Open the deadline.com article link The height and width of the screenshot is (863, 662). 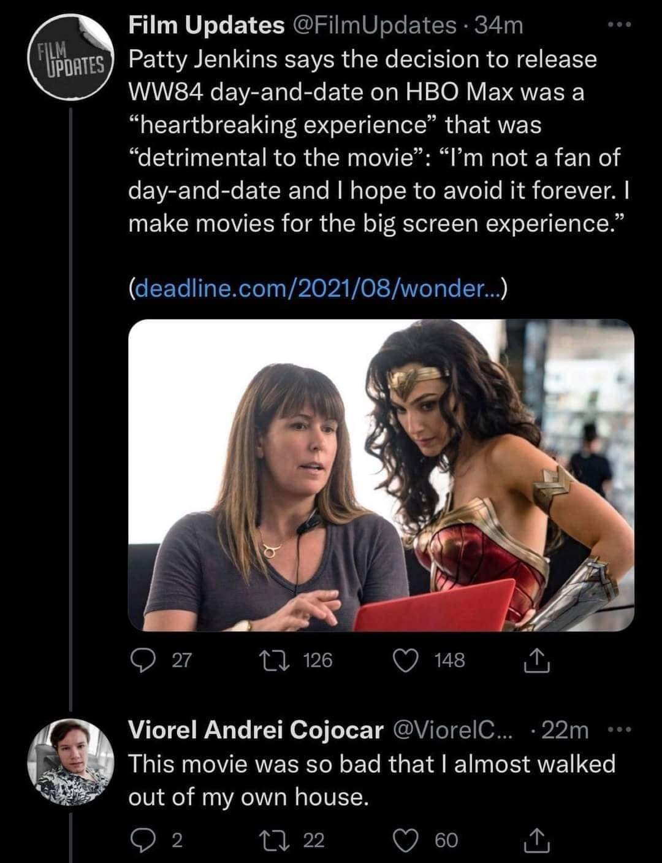pyautogui.click(x=318, y=287)
